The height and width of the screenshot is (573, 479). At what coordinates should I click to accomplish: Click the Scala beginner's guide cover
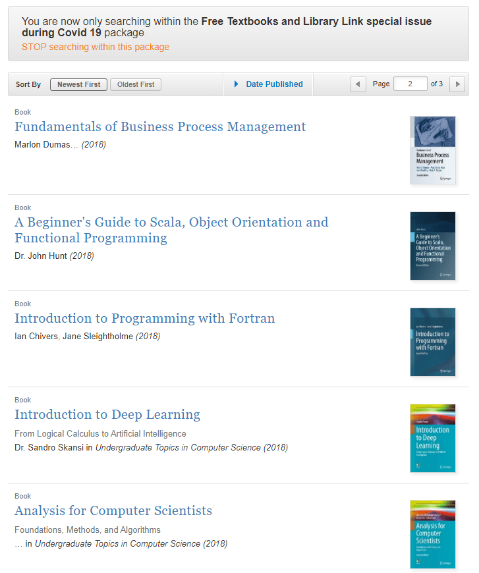tap(432, 246)
